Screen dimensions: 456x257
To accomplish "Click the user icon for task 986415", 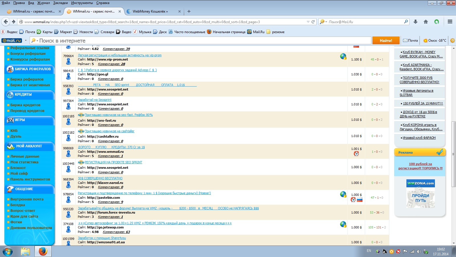I will point(68,76).
